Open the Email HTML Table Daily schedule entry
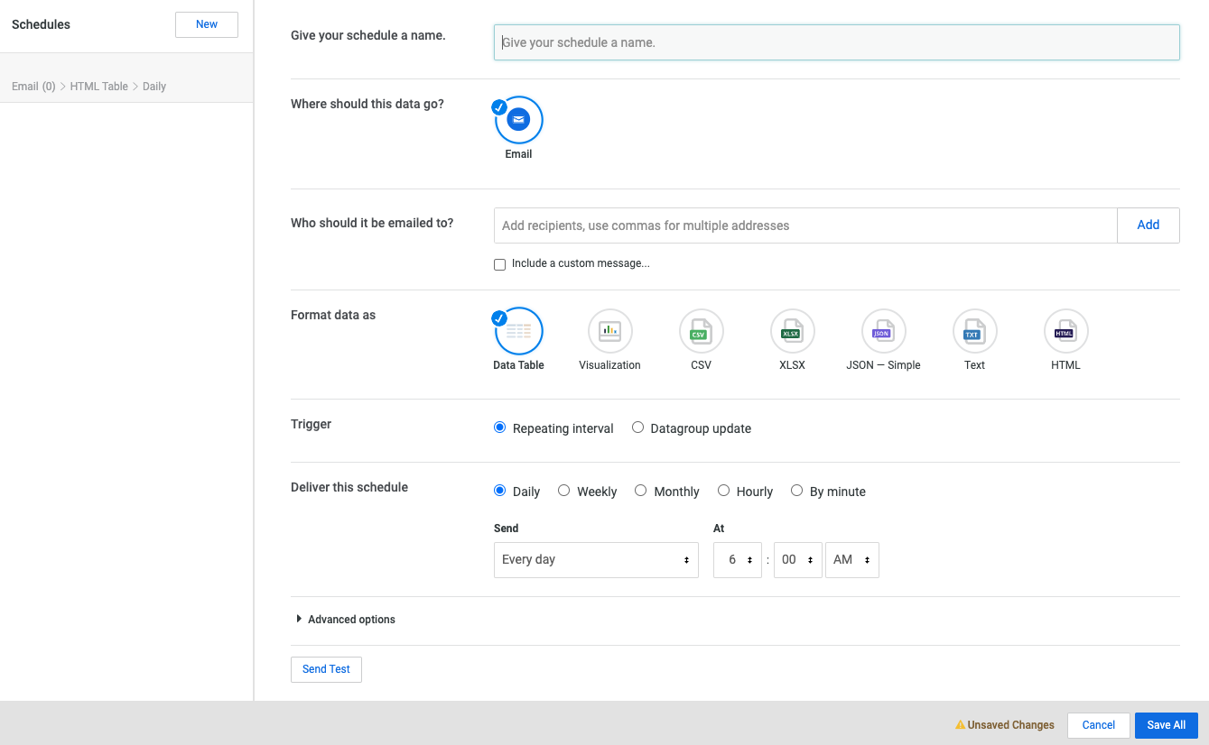The height and width of the screenshot is (745, 1209). pos(89,87)
